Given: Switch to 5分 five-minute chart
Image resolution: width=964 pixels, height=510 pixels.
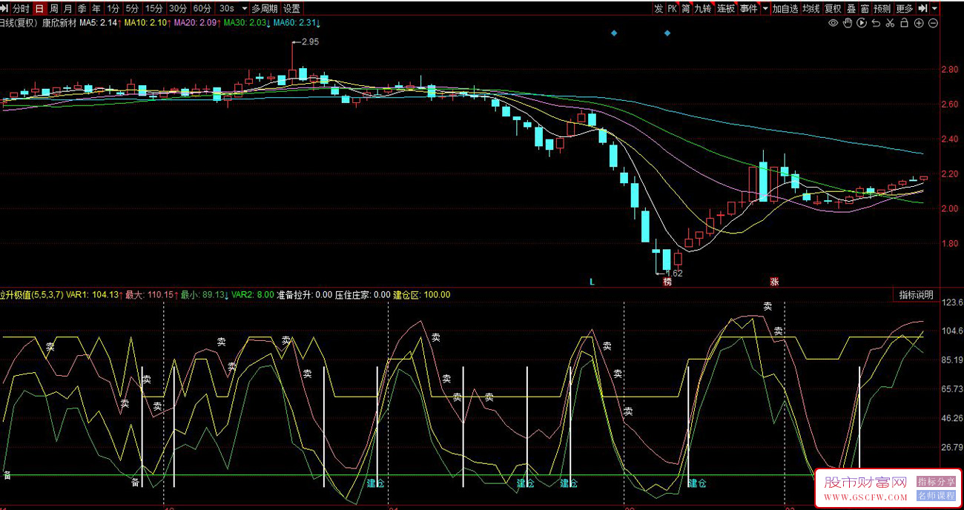Looking at the screenshot, I should [132, 9].
